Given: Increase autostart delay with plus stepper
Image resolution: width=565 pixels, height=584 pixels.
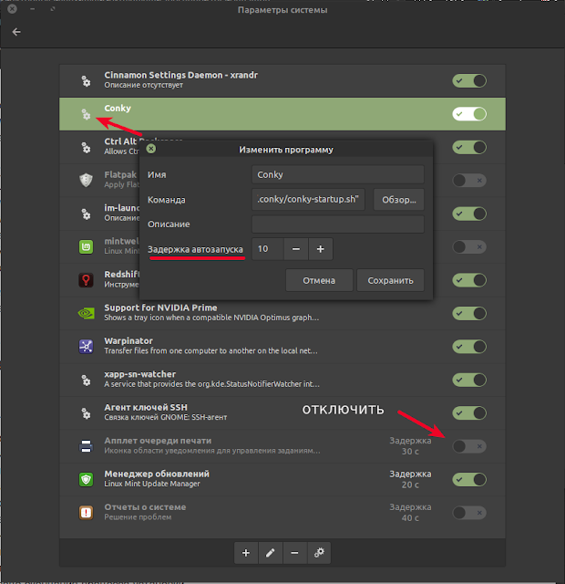Looking at the screenshot, I should click(320, 249).
